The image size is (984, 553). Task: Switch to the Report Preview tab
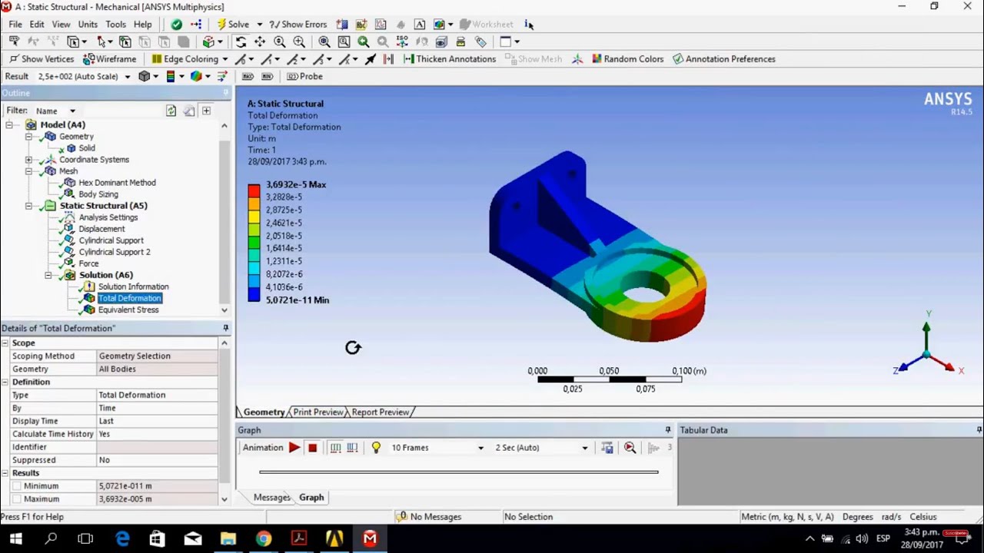pyautogui.click(x=380, y=412)
